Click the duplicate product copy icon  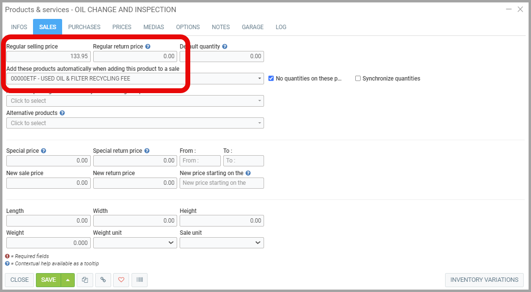point(85,280)
